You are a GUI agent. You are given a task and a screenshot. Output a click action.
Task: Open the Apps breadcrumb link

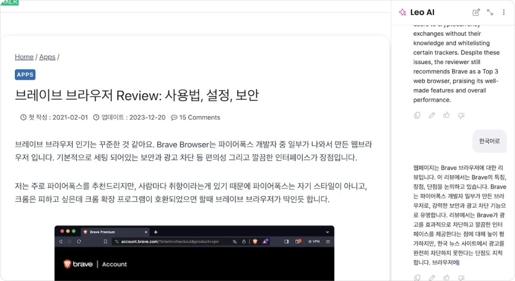(x=47, y=57)
